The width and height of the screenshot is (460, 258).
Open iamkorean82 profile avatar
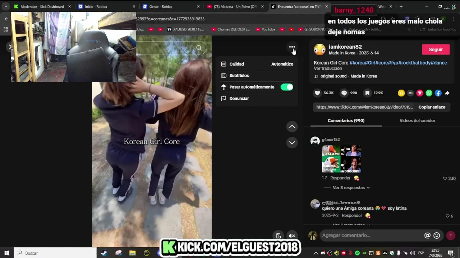[319, 50]
